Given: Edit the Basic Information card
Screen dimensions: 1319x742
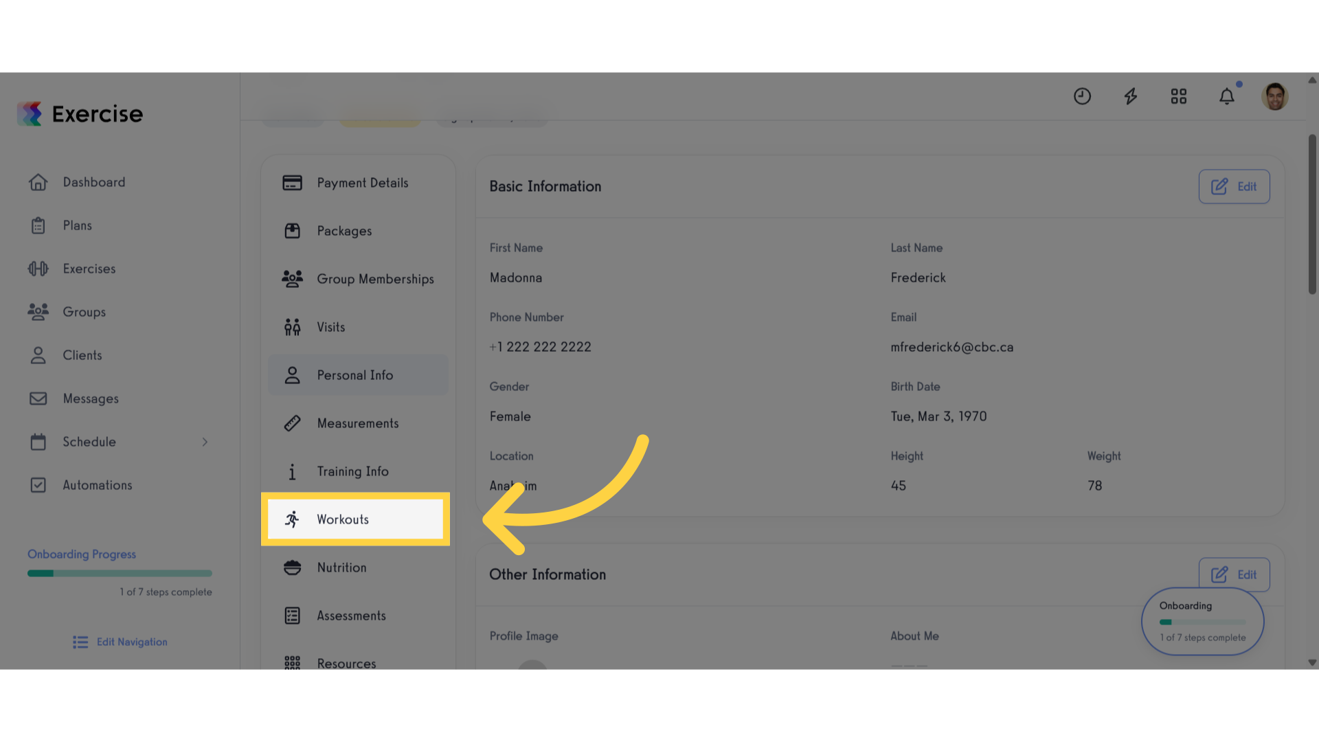Looking at the screenshot, I should [x=1234, y=186].
